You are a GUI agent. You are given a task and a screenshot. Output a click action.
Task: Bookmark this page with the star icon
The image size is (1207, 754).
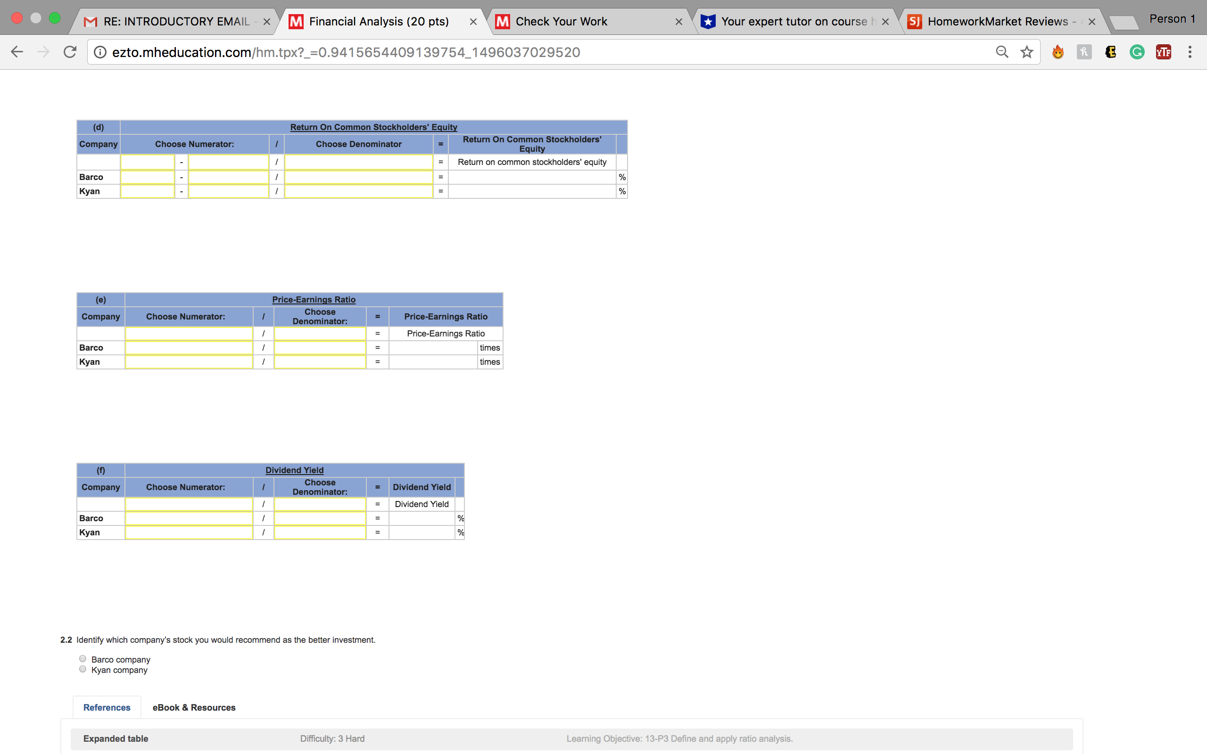(x=1026, y=51)
